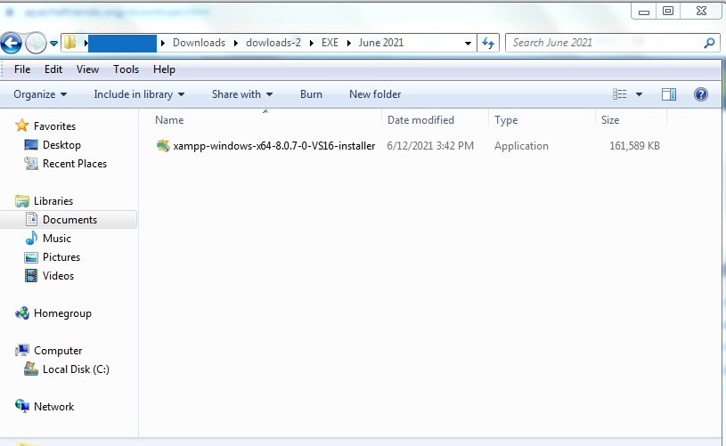726x446 pixels.
Task: Select Downloads in the address path
Action: [x=199, y=43]
